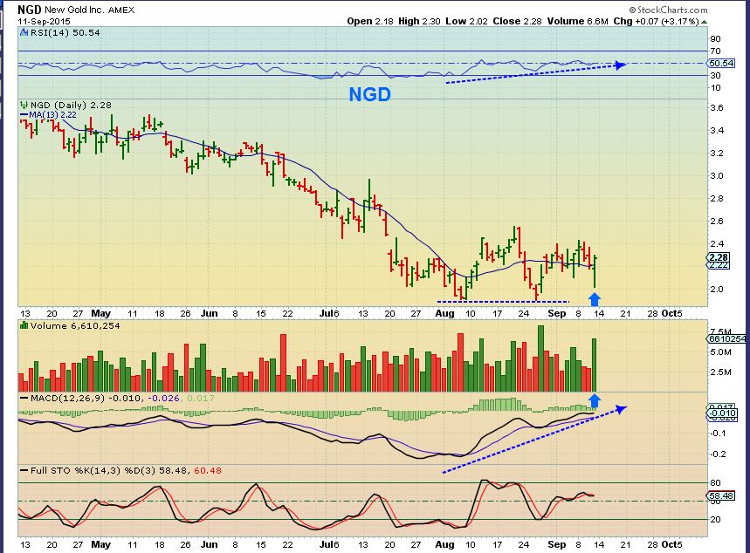The width and height of the screenshot is (750, 553).
Task: Click the RSI 70 overbought axis label
Action: (716, 51)
